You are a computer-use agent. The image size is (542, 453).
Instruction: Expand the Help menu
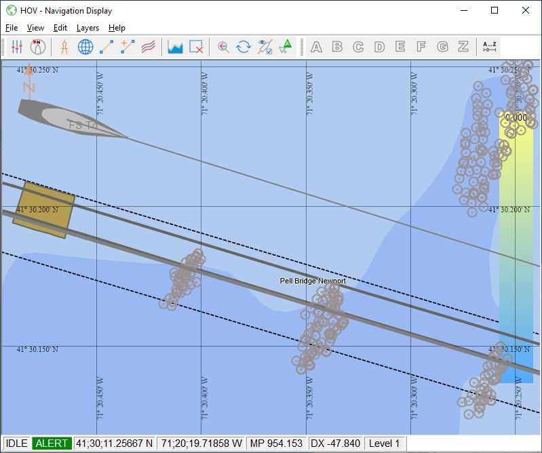pos(117,28)
